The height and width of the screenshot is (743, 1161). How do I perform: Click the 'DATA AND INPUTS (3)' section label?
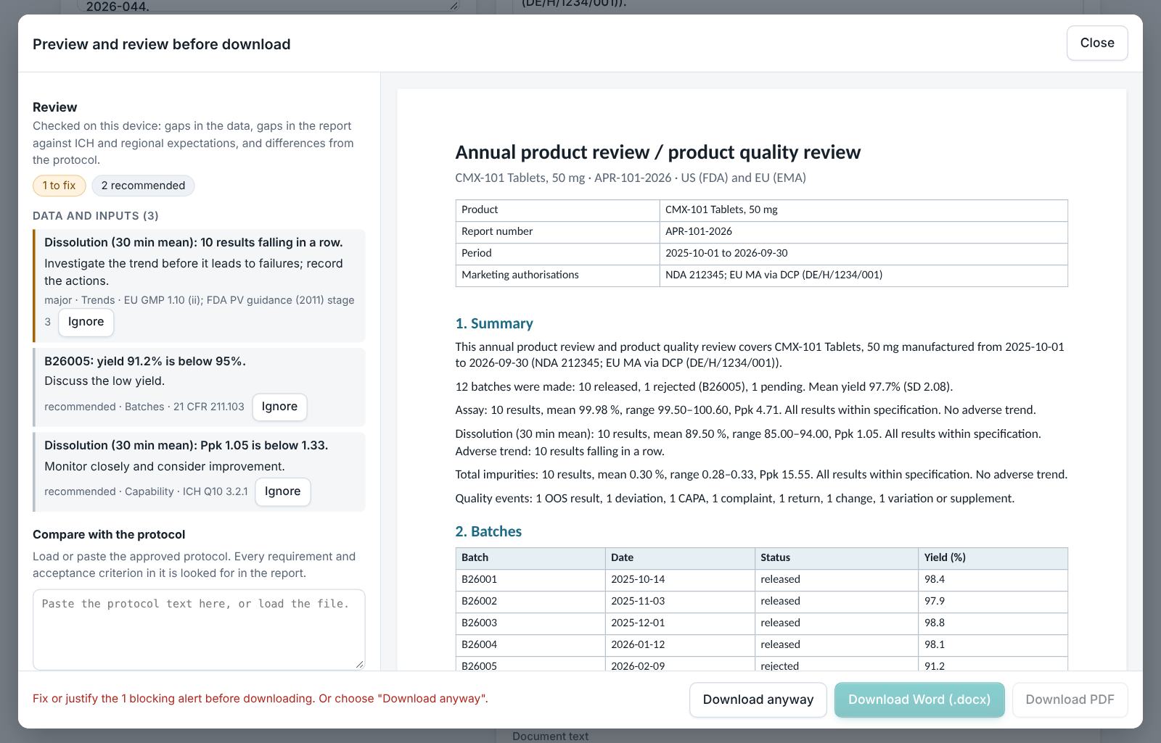tap(96, 216)
